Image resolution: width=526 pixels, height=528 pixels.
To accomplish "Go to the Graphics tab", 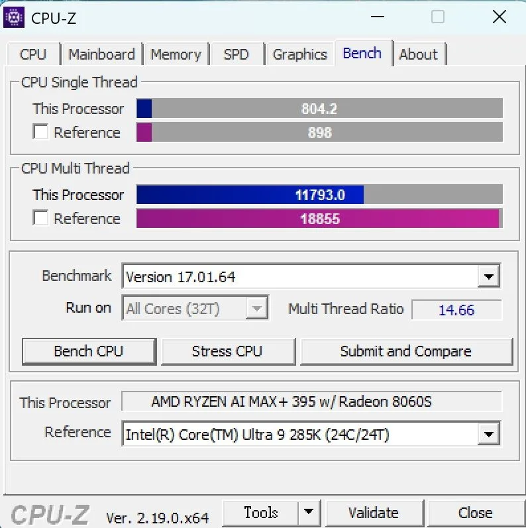I will point(299,54).
